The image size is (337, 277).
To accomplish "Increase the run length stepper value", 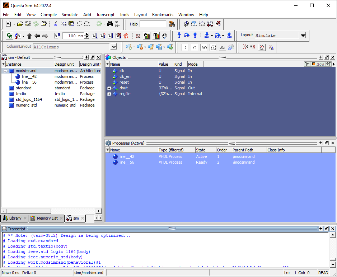I will point(87,34).
